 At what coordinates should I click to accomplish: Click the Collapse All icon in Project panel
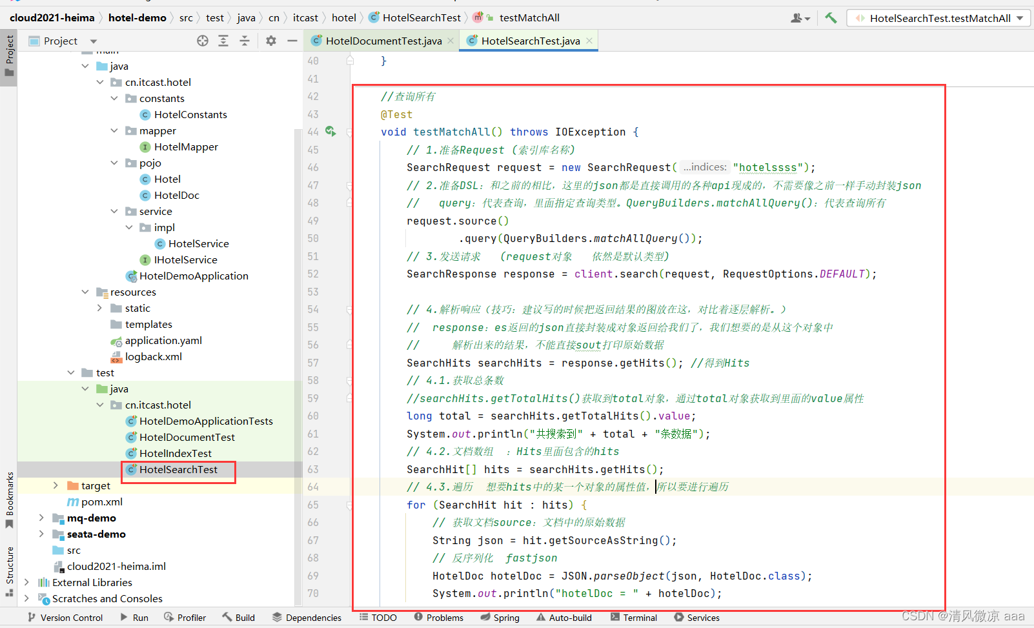pyautogui.click(x=245, y=41)
